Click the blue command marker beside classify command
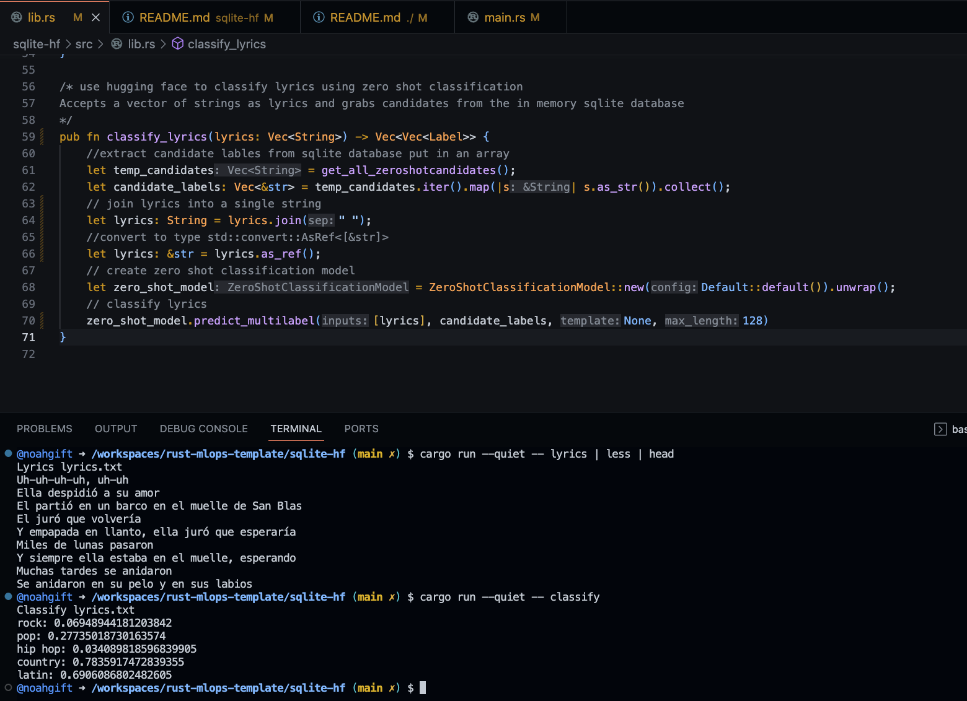The width and height of the screenshot is (967, 701). point(9,596)
